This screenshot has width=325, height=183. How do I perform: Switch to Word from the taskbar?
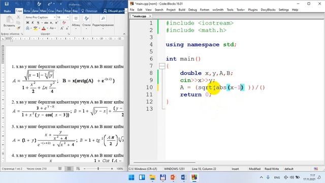(184, 177)
